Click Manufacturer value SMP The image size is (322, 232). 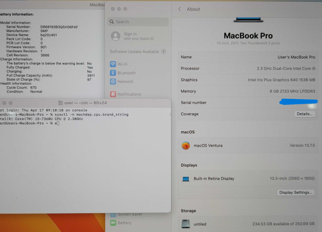pyautogui.click(x=44, y=31)
